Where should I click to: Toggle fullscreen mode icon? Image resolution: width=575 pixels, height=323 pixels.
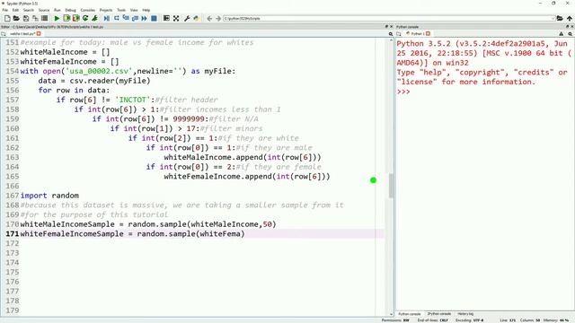176,18
